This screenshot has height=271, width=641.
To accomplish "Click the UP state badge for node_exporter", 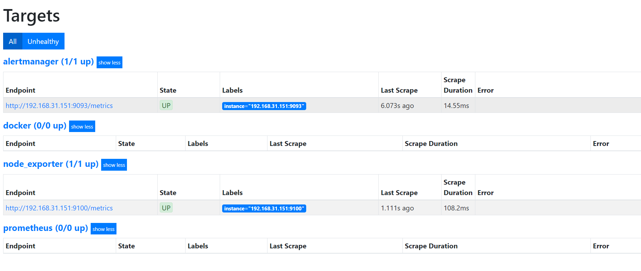I will pyautogui.click(x=166, y=208).
